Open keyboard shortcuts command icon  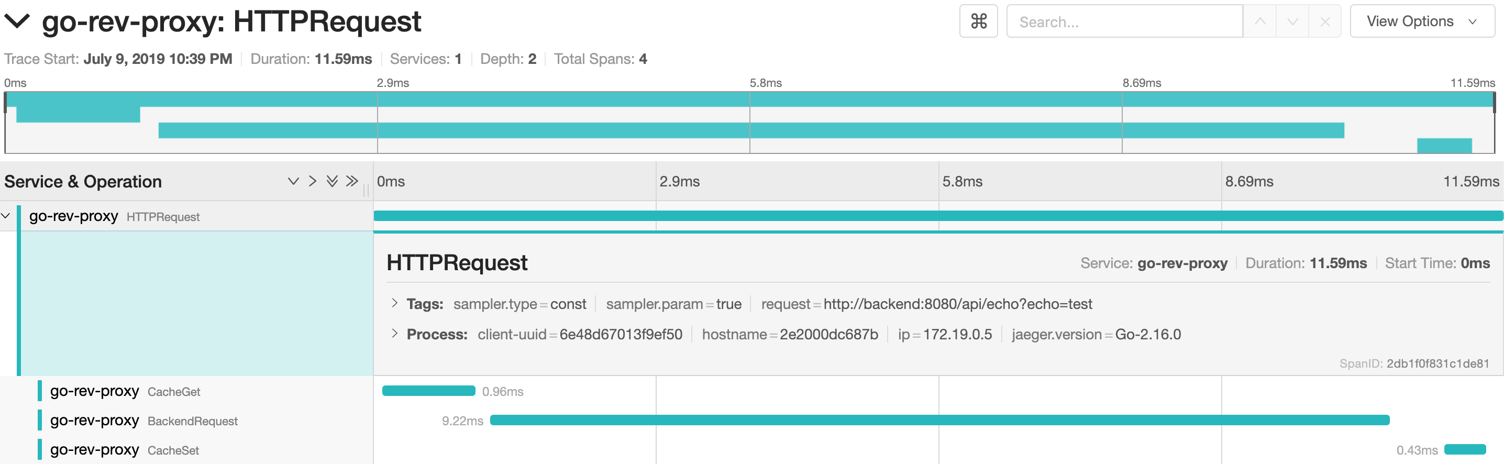(979, 21)
